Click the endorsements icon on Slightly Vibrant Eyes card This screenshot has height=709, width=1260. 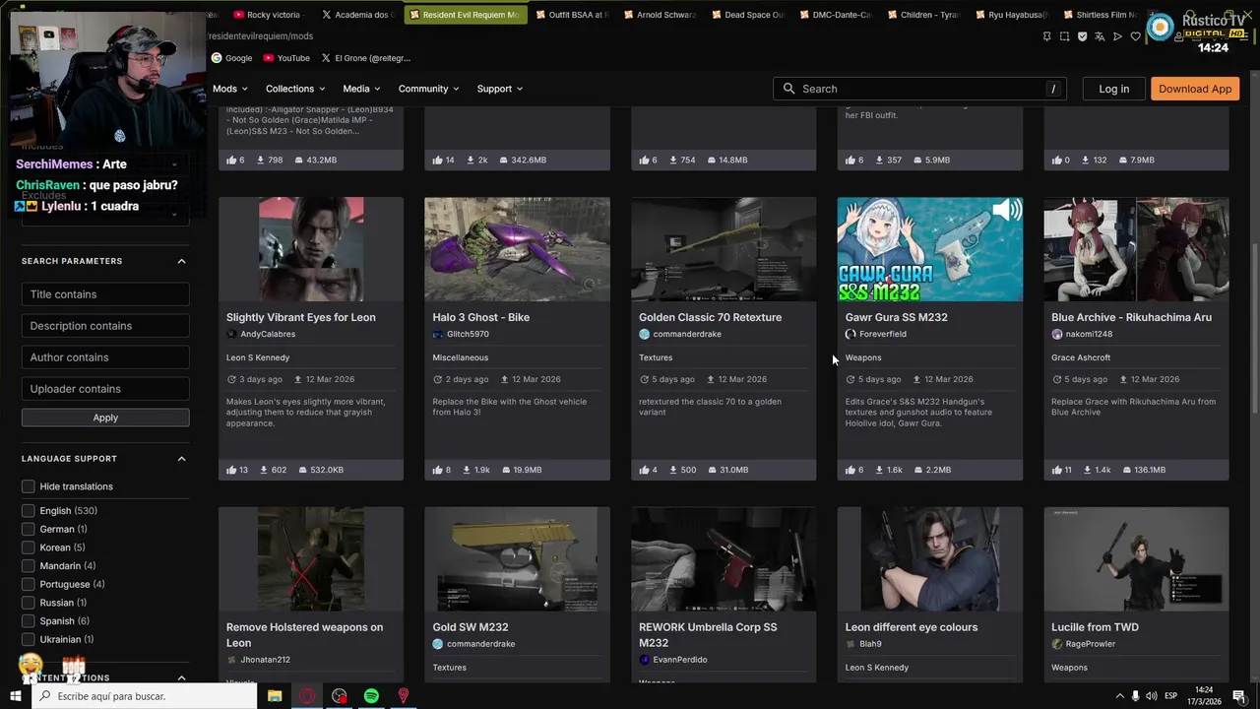(231, 470)
